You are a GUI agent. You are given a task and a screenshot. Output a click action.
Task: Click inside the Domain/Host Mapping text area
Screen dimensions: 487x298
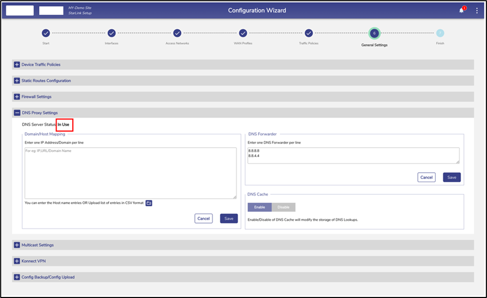coord(130,173)
